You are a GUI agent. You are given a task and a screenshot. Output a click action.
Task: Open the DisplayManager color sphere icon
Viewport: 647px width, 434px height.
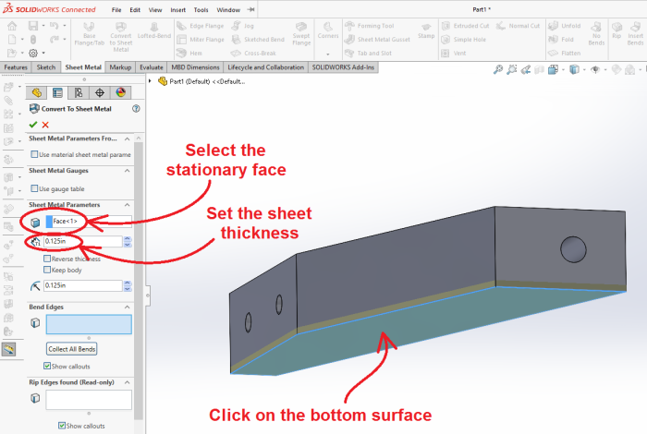click(120, 92)
